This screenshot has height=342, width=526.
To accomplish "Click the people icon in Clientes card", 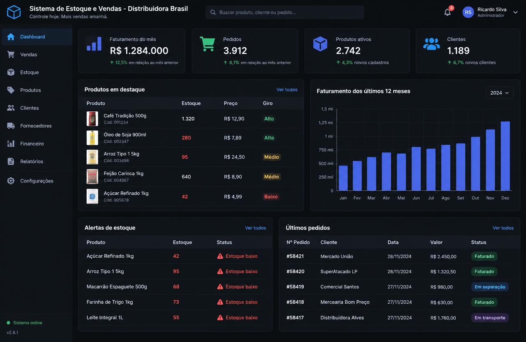I will [x=431, y=44].
